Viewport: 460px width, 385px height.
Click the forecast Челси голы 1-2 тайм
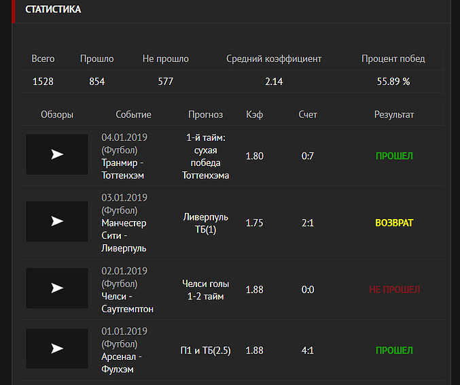[206, 290]
